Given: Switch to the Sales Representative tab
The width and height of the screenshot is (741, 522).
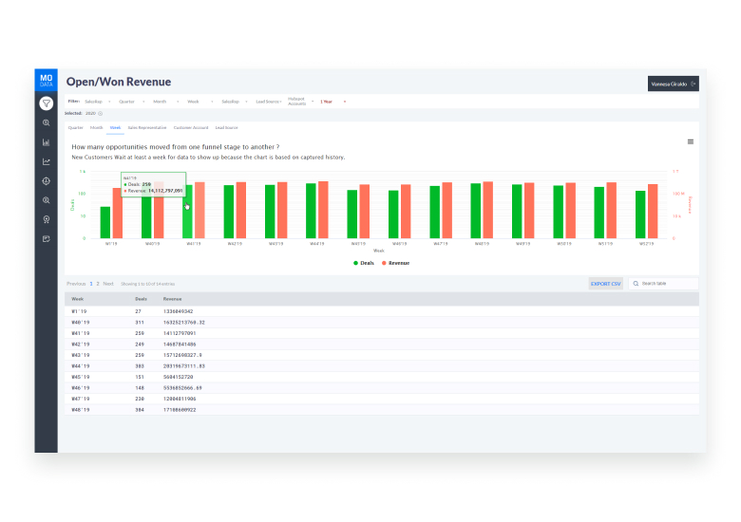Looking at the screenshot, I should [x=147, y=128].
